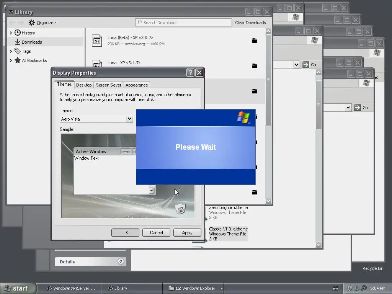Open containing folder for Luna (Beta) download
The height and width of the screenshot is (294, 392).
[x=255, y=41]
